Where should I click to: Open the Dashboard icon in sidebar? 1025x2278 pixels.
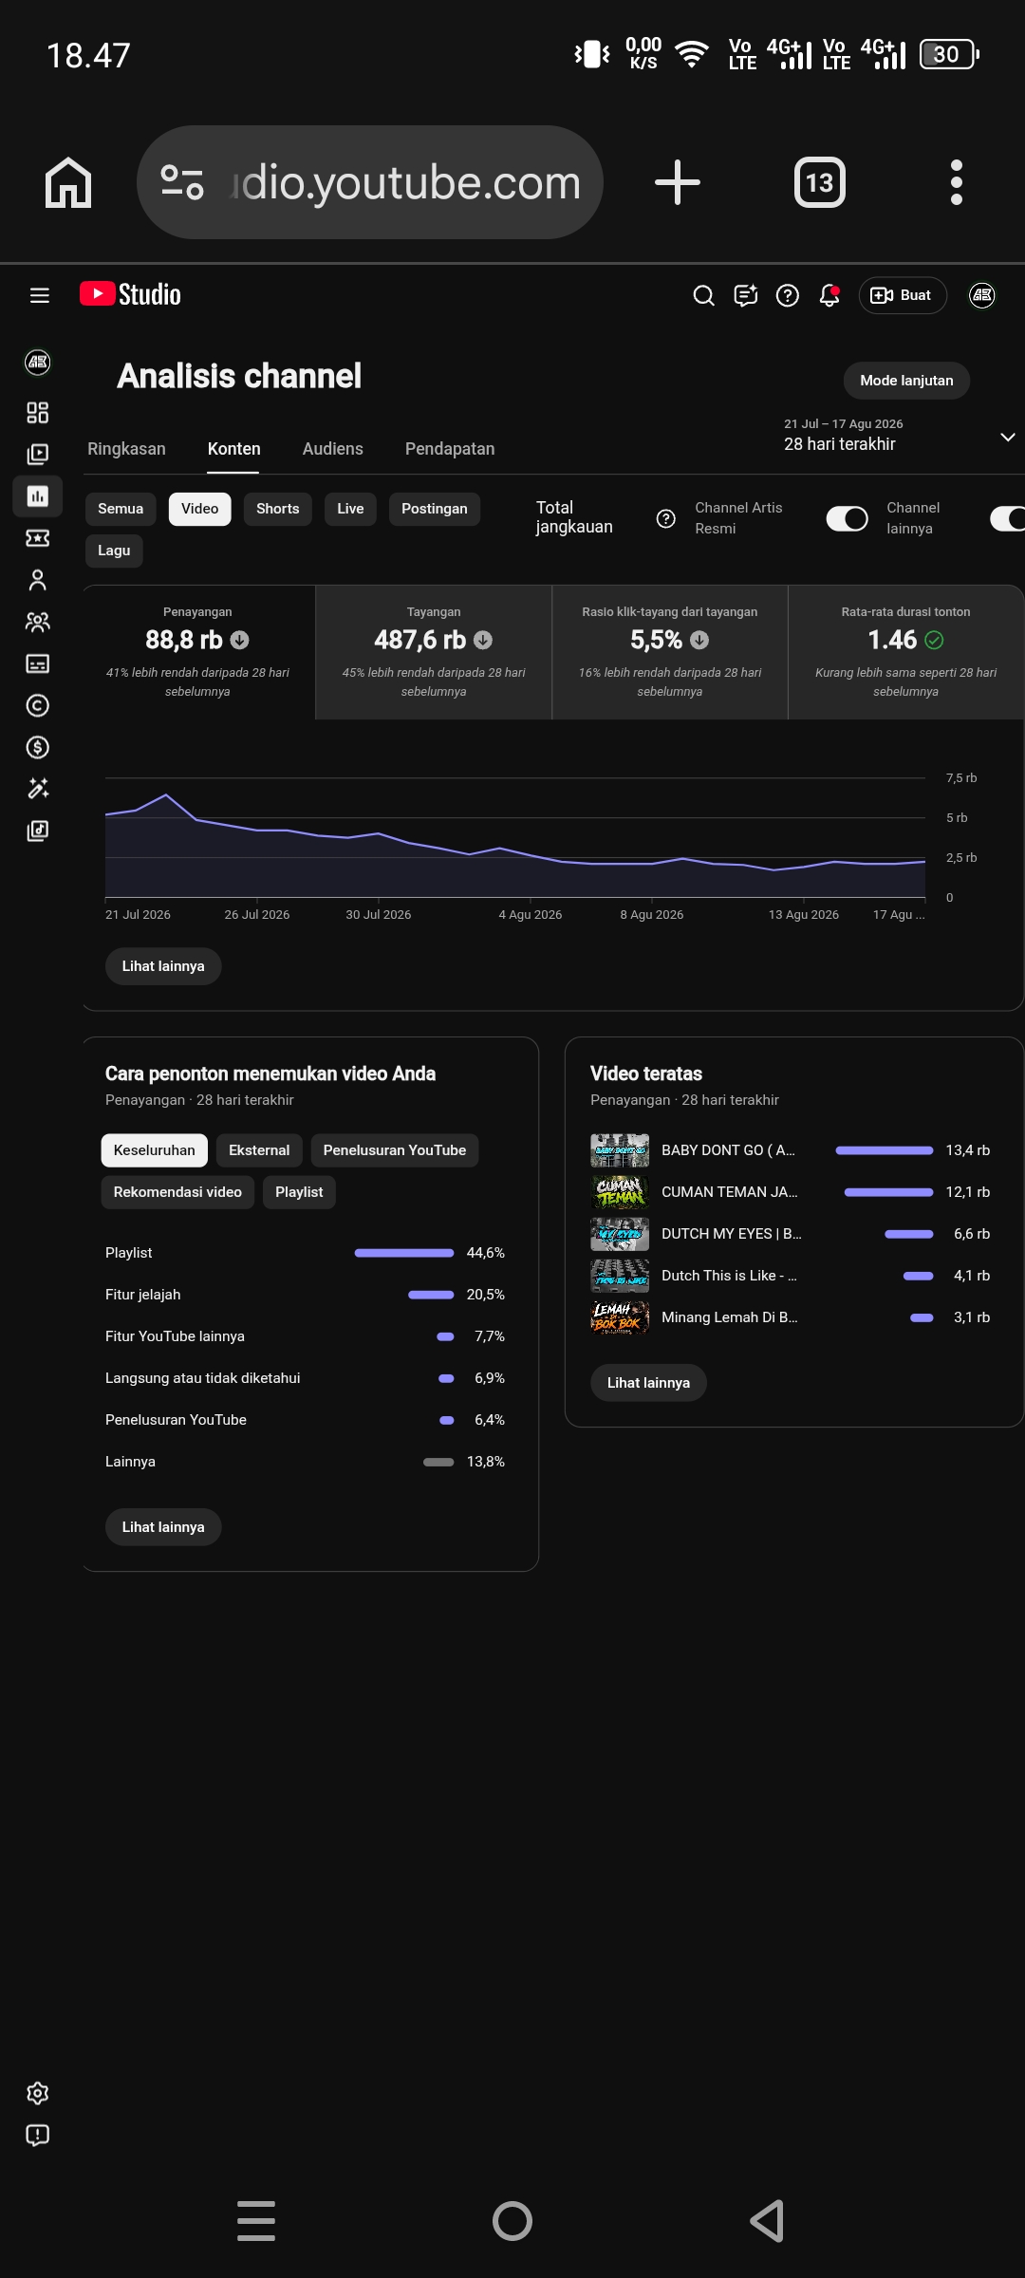point(38,413)
